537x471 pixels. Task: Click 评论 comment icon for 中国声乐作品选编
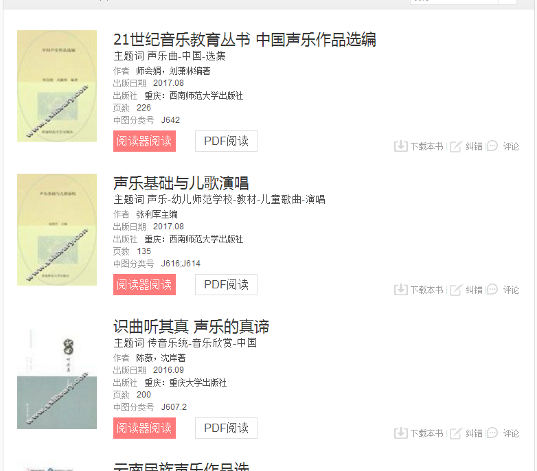492,146
